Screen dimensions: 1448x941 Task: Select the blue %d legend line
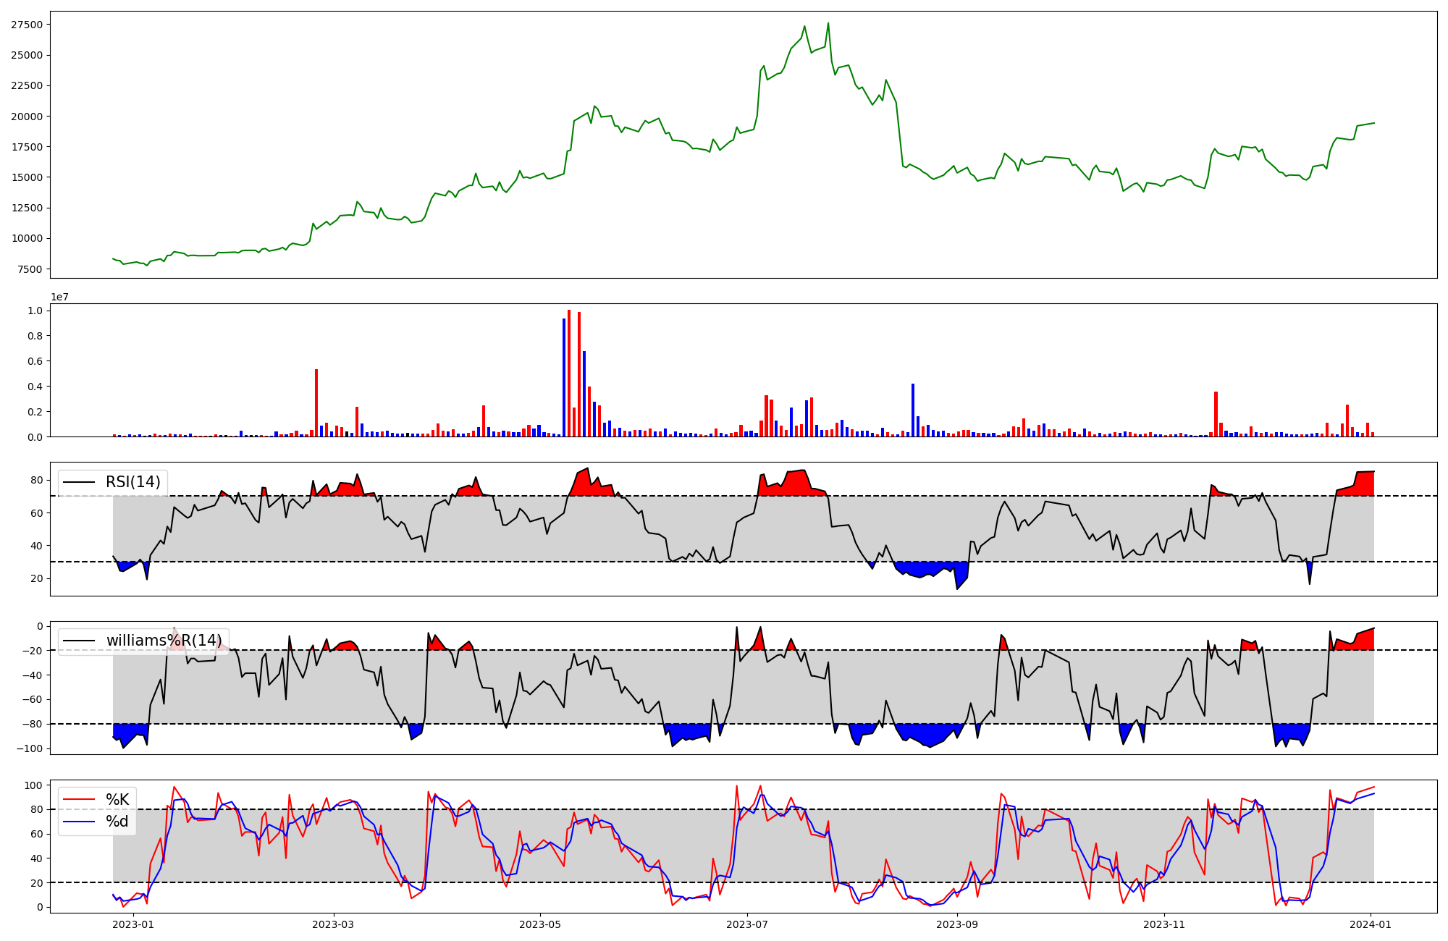click(79, 822)
